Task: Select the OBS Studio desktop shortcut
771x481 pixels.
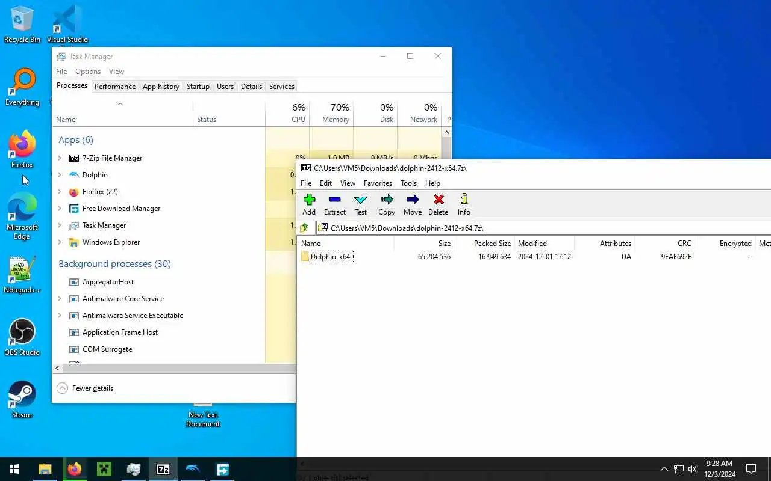Action: tap(22, 337)
